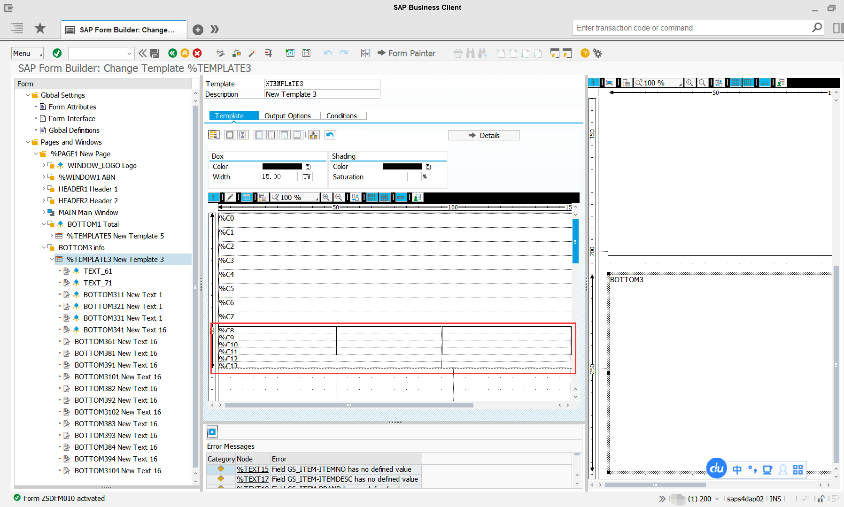The height and width of the screenshot is (507, 844).
Task: Toggle ruler in form painter toolbar
Action: click(x=765, y=83)
